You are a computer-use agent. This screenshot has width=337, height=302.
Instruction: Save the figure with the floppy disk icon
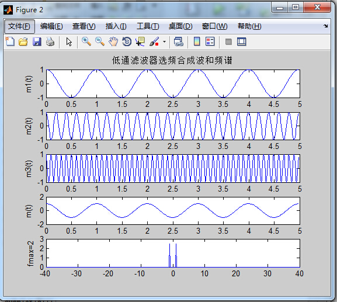point(37,41)
